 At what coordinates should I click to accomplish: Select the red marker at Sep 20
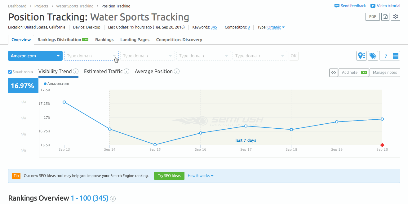point(382,145)
